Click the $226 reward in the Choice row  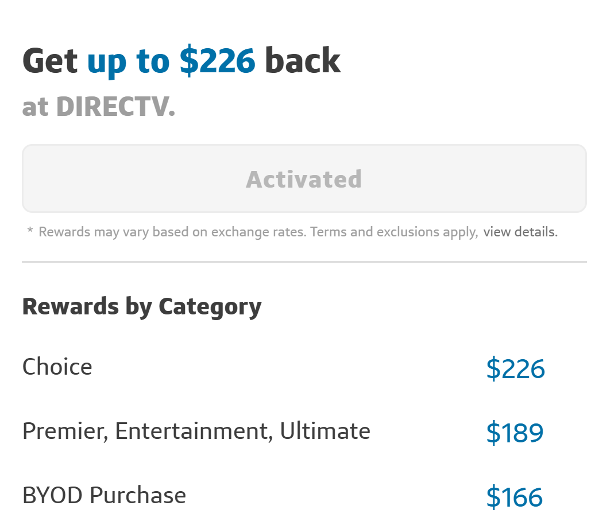tap(515, 368)
